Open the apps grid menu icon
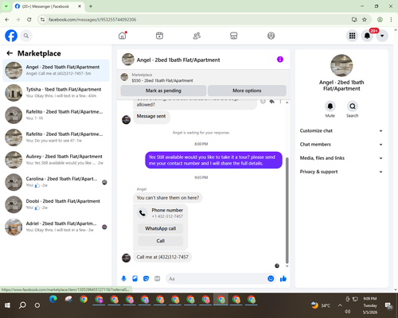This screenshot has height=318, width=398. click(x=352, y=36)
